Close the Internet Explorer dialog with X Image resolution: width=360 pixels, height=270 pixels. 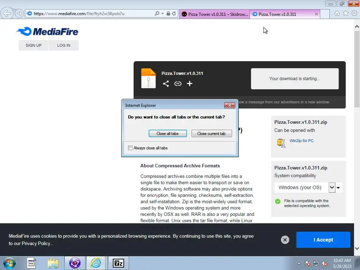tap(230, 105)
